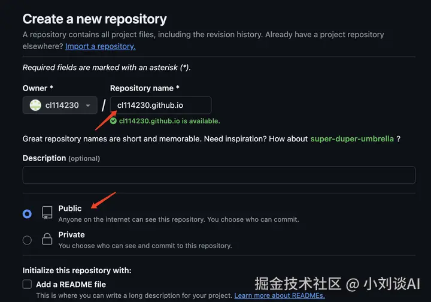Click 'You choose who can see and commit' text
The width and height of the screenshot is (431, 302).
tap(145, 246)
